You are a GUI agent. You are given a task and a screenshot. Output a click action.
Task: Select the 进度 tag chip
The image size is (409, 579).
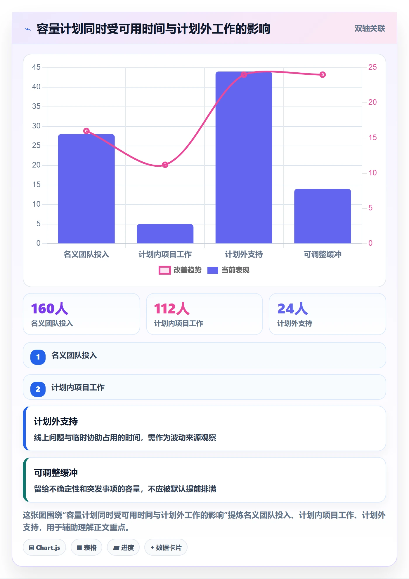(x=123, y=547)
